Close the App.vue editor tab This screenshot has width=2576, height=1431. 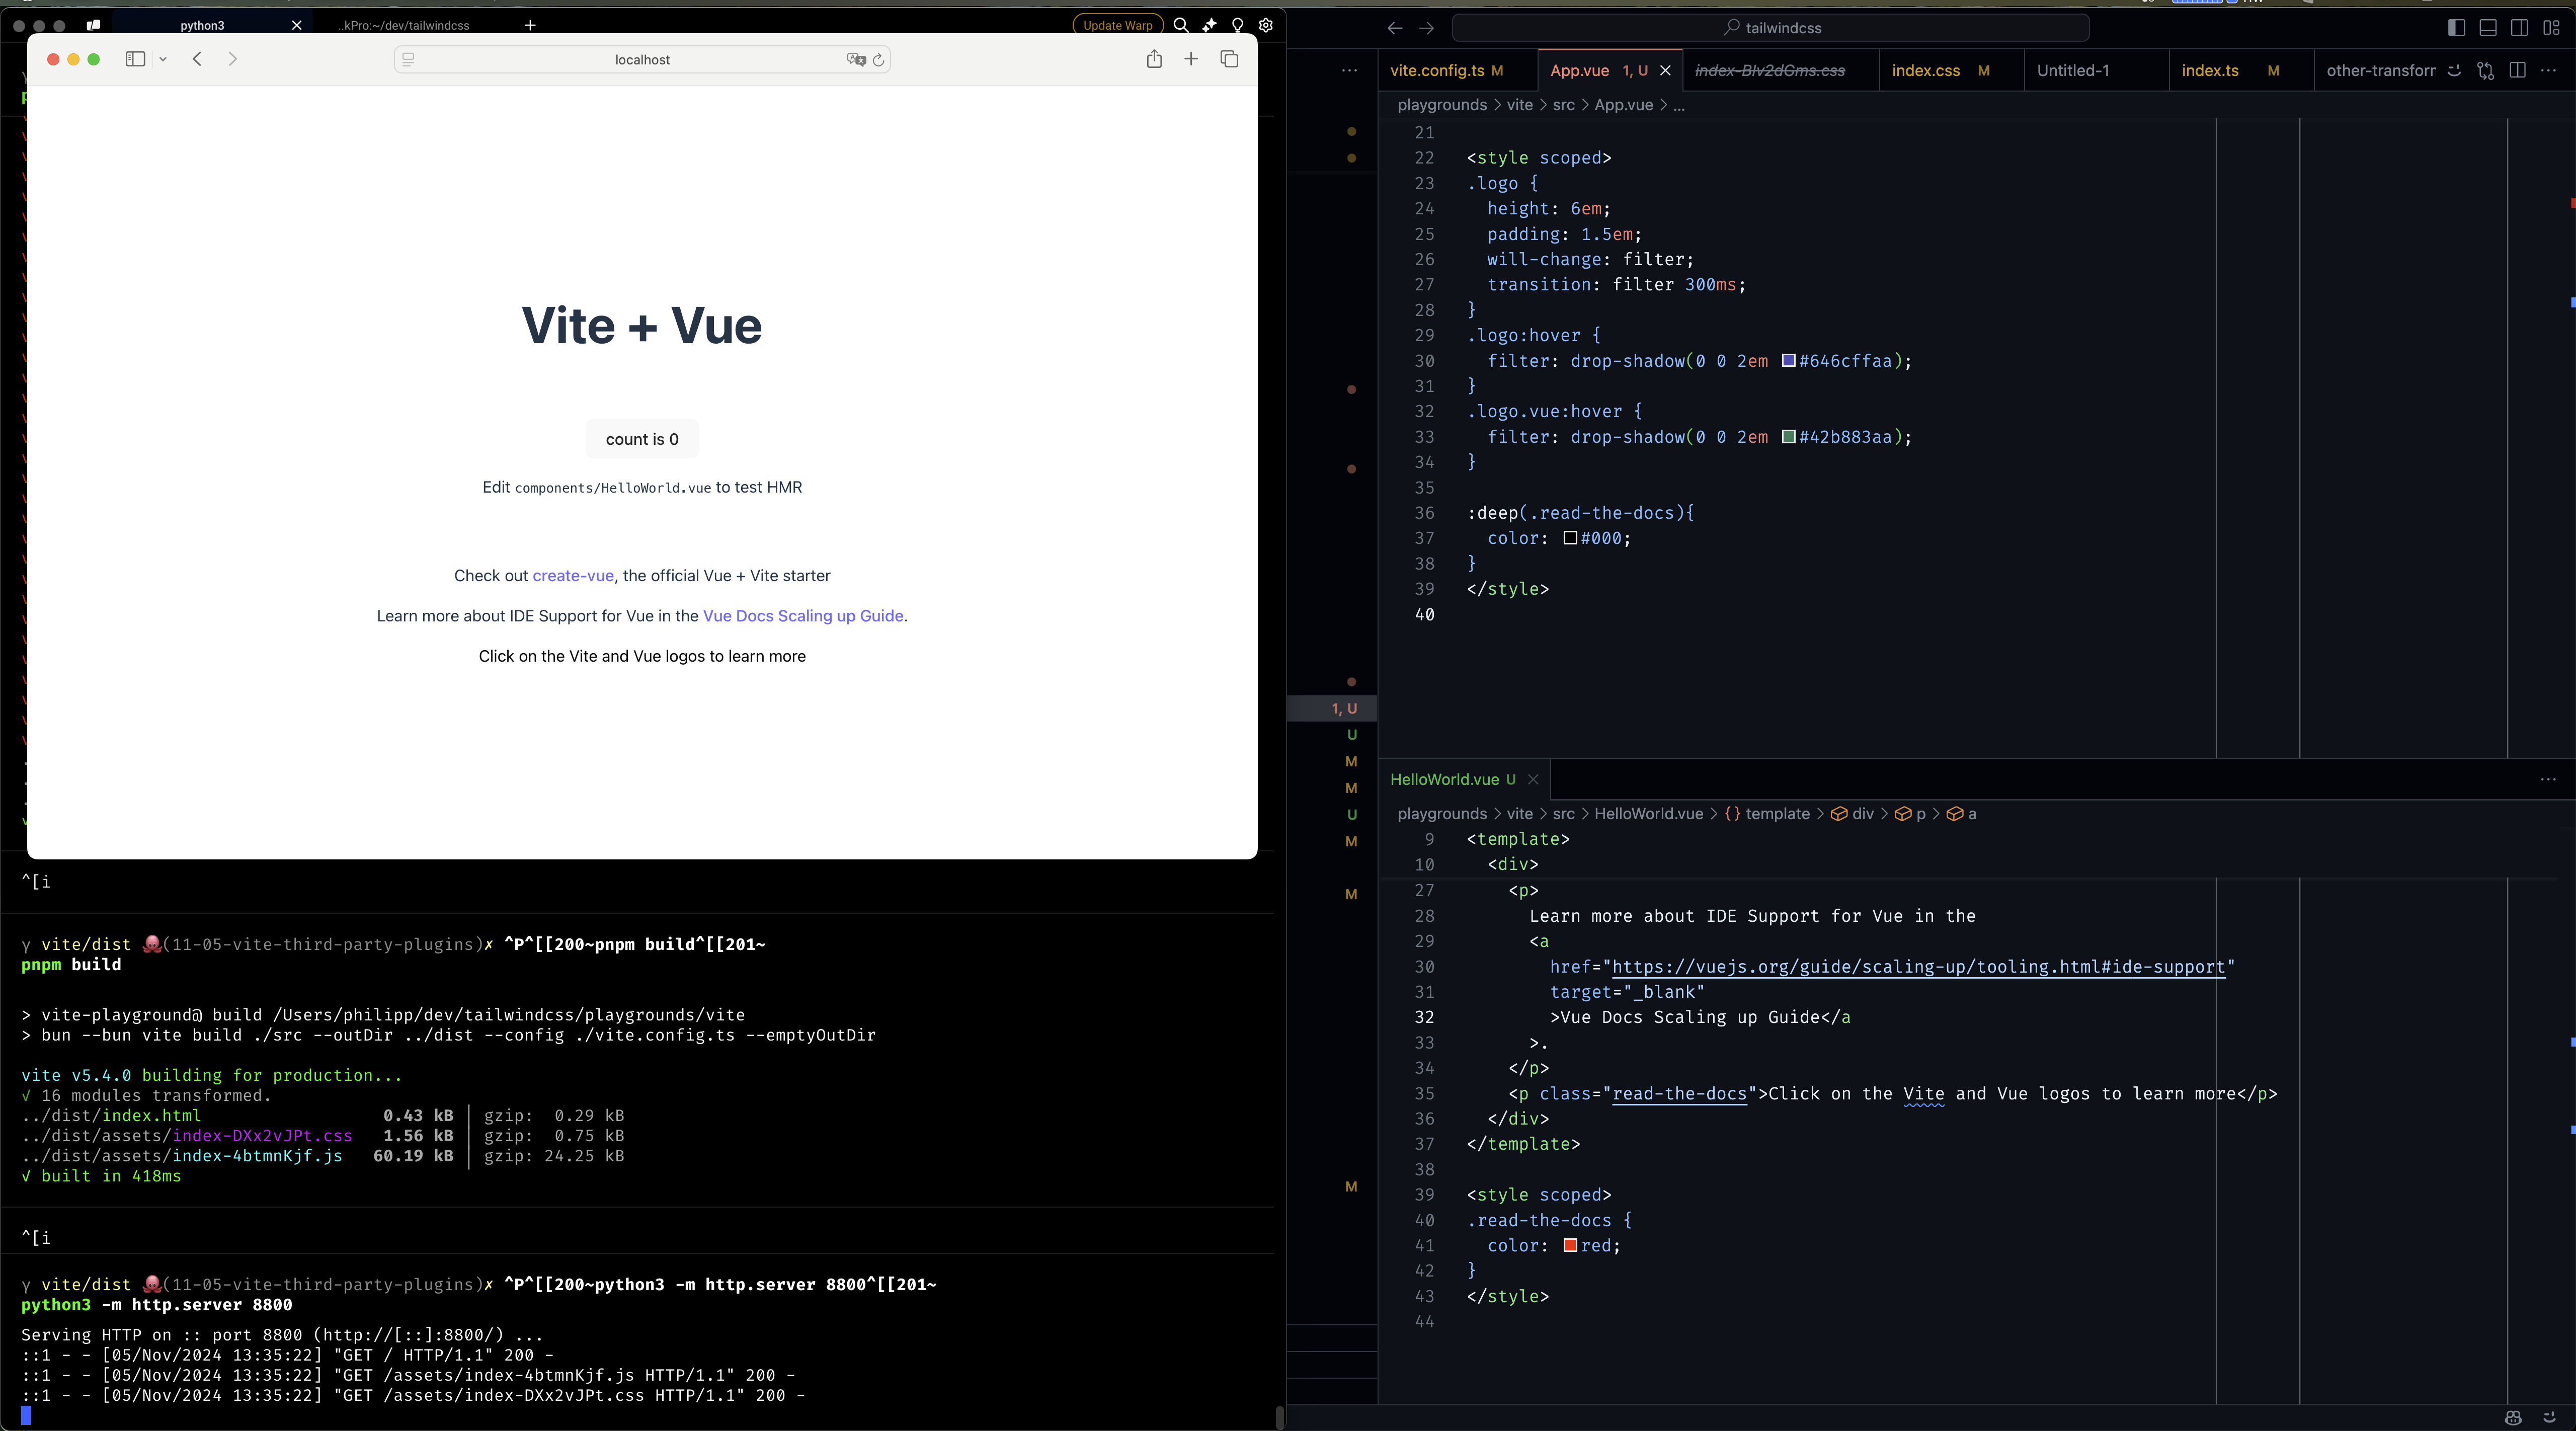(x=1665, y=70)
